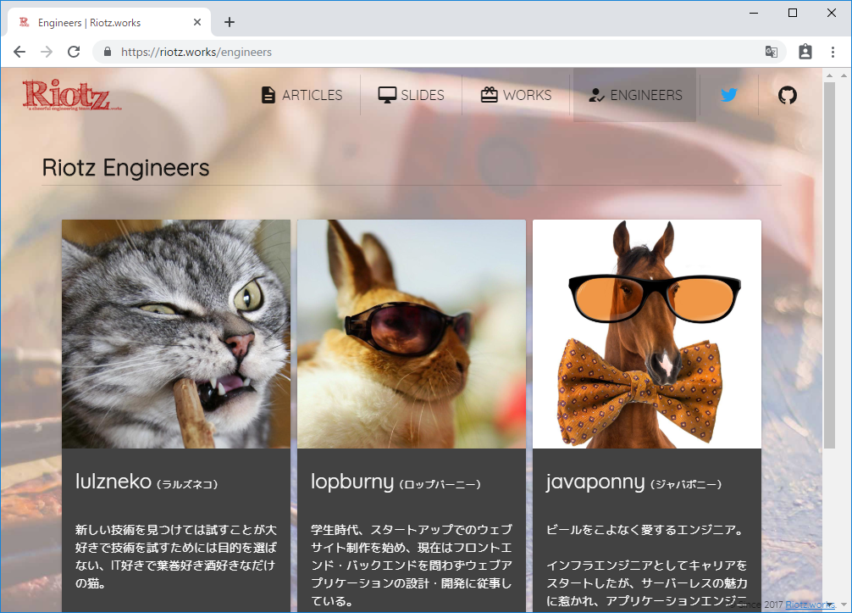Click the scrollbar down arrow
This screenshot has width=852, height=613.
pos(829,605)
